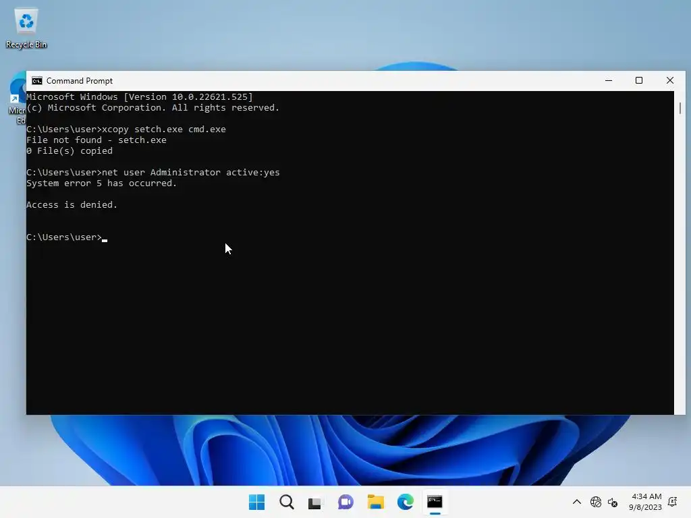Open network status tray icon
The width and height of the screenshot is (691, 518).
595,502
